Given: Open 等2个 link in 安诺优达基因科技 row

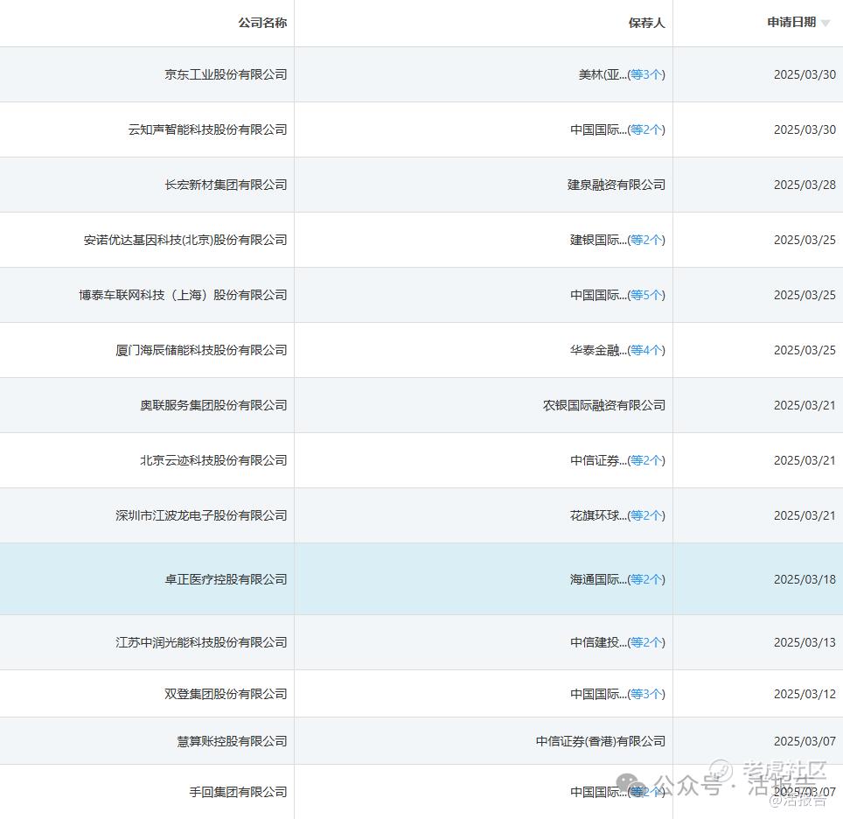Looking at the screenshot, I should coord(646,240).
